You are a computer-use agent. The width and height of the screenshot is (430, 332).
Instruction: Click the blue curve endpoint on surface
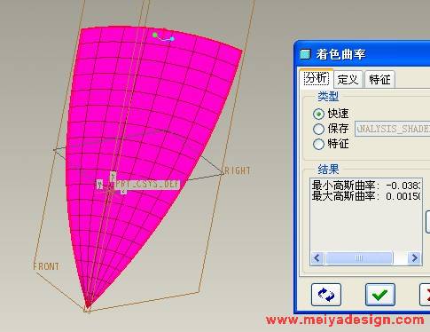pyautogui.click(x=172, y=39)
